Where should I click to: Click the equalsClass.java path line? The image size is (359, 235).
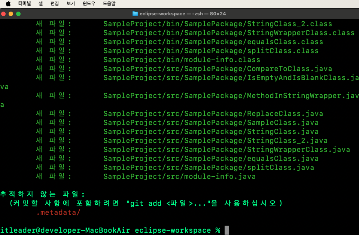(211, 158)
